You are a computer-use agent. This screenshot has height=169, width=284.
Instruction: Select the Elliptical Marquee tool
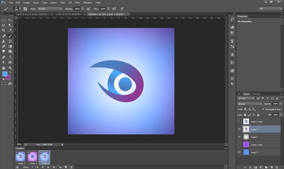pyautogui.click(x=4, y=20)
